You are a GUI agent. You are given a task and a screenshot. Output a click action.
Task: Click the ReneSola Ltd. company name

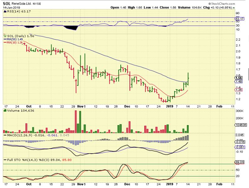pos(21,4)
